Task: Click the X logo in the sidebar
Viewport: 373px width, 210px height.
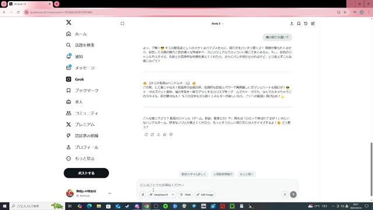Action: pos(69,22)
